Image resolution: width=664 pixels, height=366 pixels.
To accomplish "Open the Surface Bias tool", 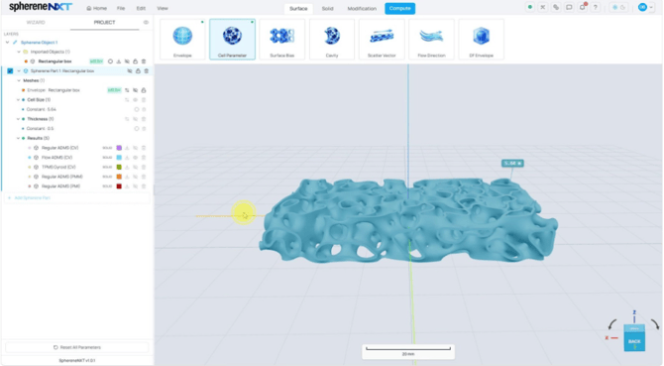I will tap(282, 39).
